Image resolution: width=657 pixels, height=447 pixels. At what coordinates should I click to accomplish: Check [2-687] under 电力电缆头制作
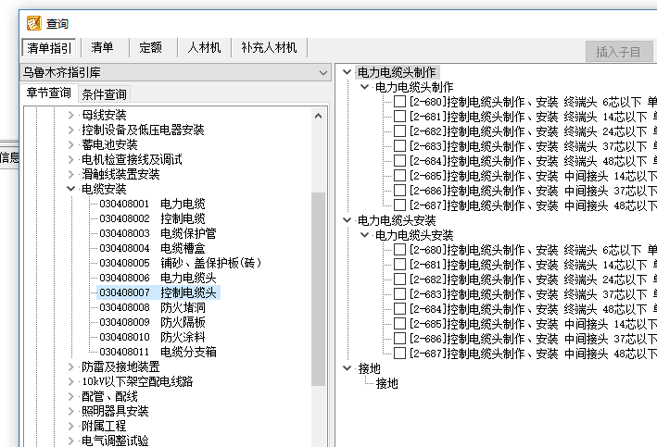click(400, 205)
